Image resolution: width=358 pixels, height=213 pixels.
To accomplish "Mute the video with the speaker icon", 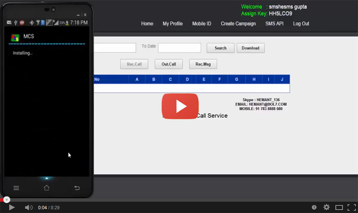I will click(x=29, y=207).
